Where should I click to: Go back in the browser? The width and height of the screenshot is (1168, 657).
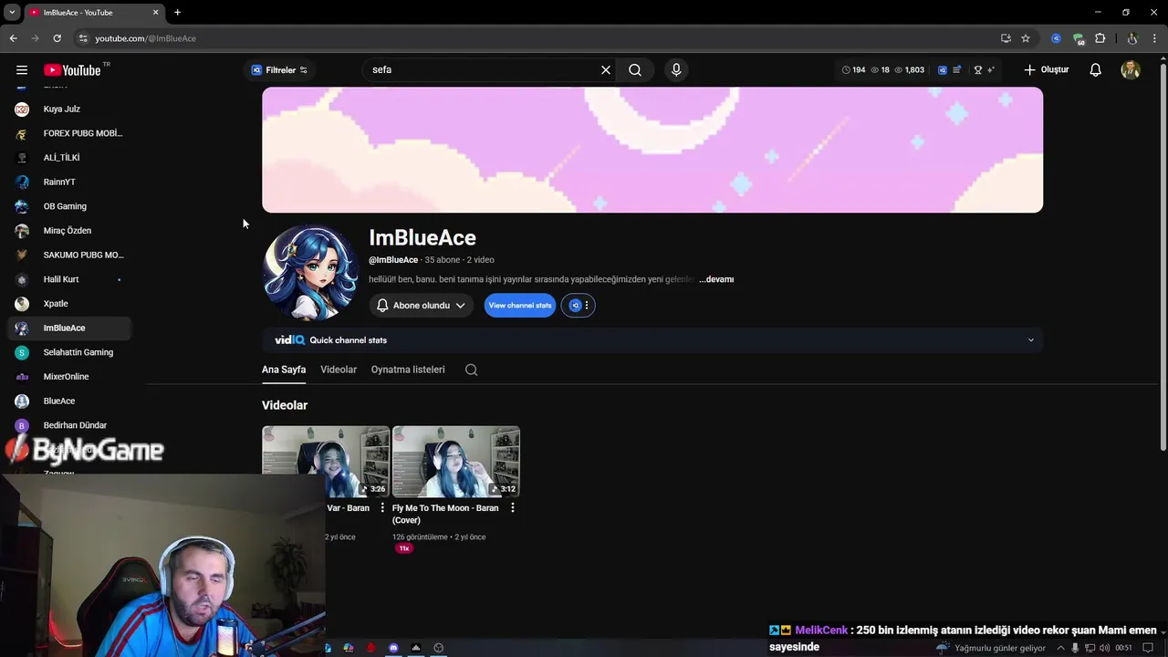click(13, 38)
